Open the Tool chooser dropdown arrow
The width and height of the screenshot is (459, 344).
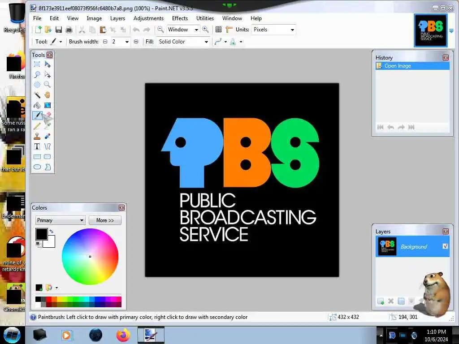click(x=61, y=42)
